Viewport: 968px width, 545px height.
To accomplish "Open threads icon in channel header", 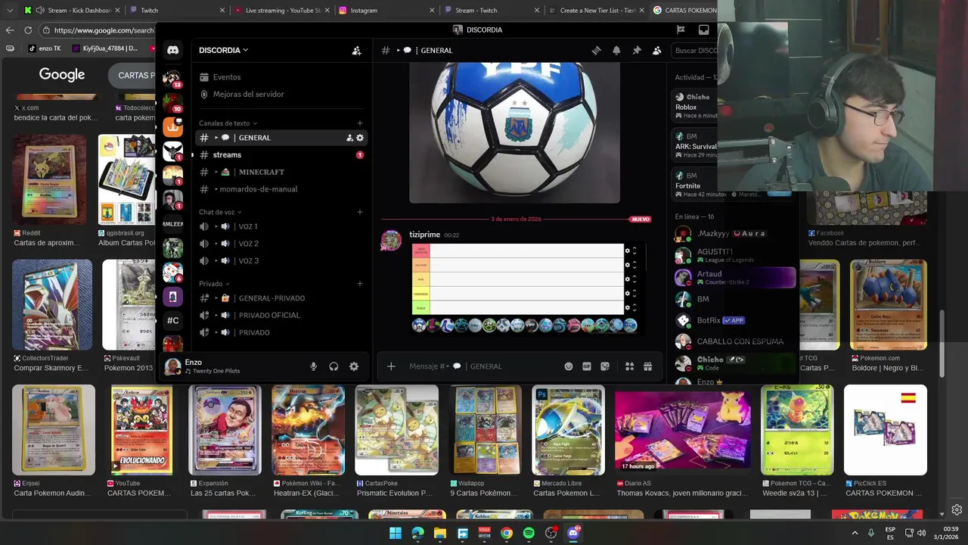I will 596,51.
